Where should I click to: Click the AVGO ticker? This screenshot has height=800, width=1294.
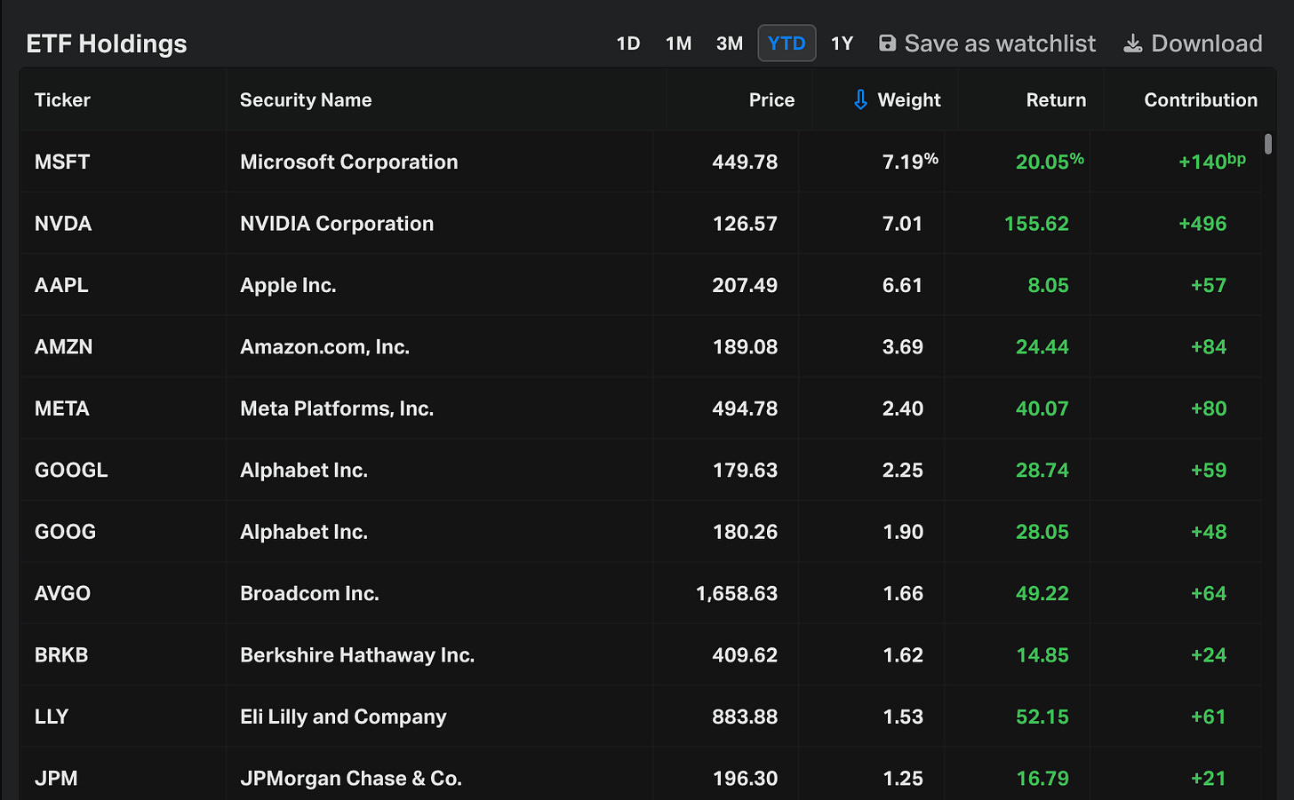point(62,593)
